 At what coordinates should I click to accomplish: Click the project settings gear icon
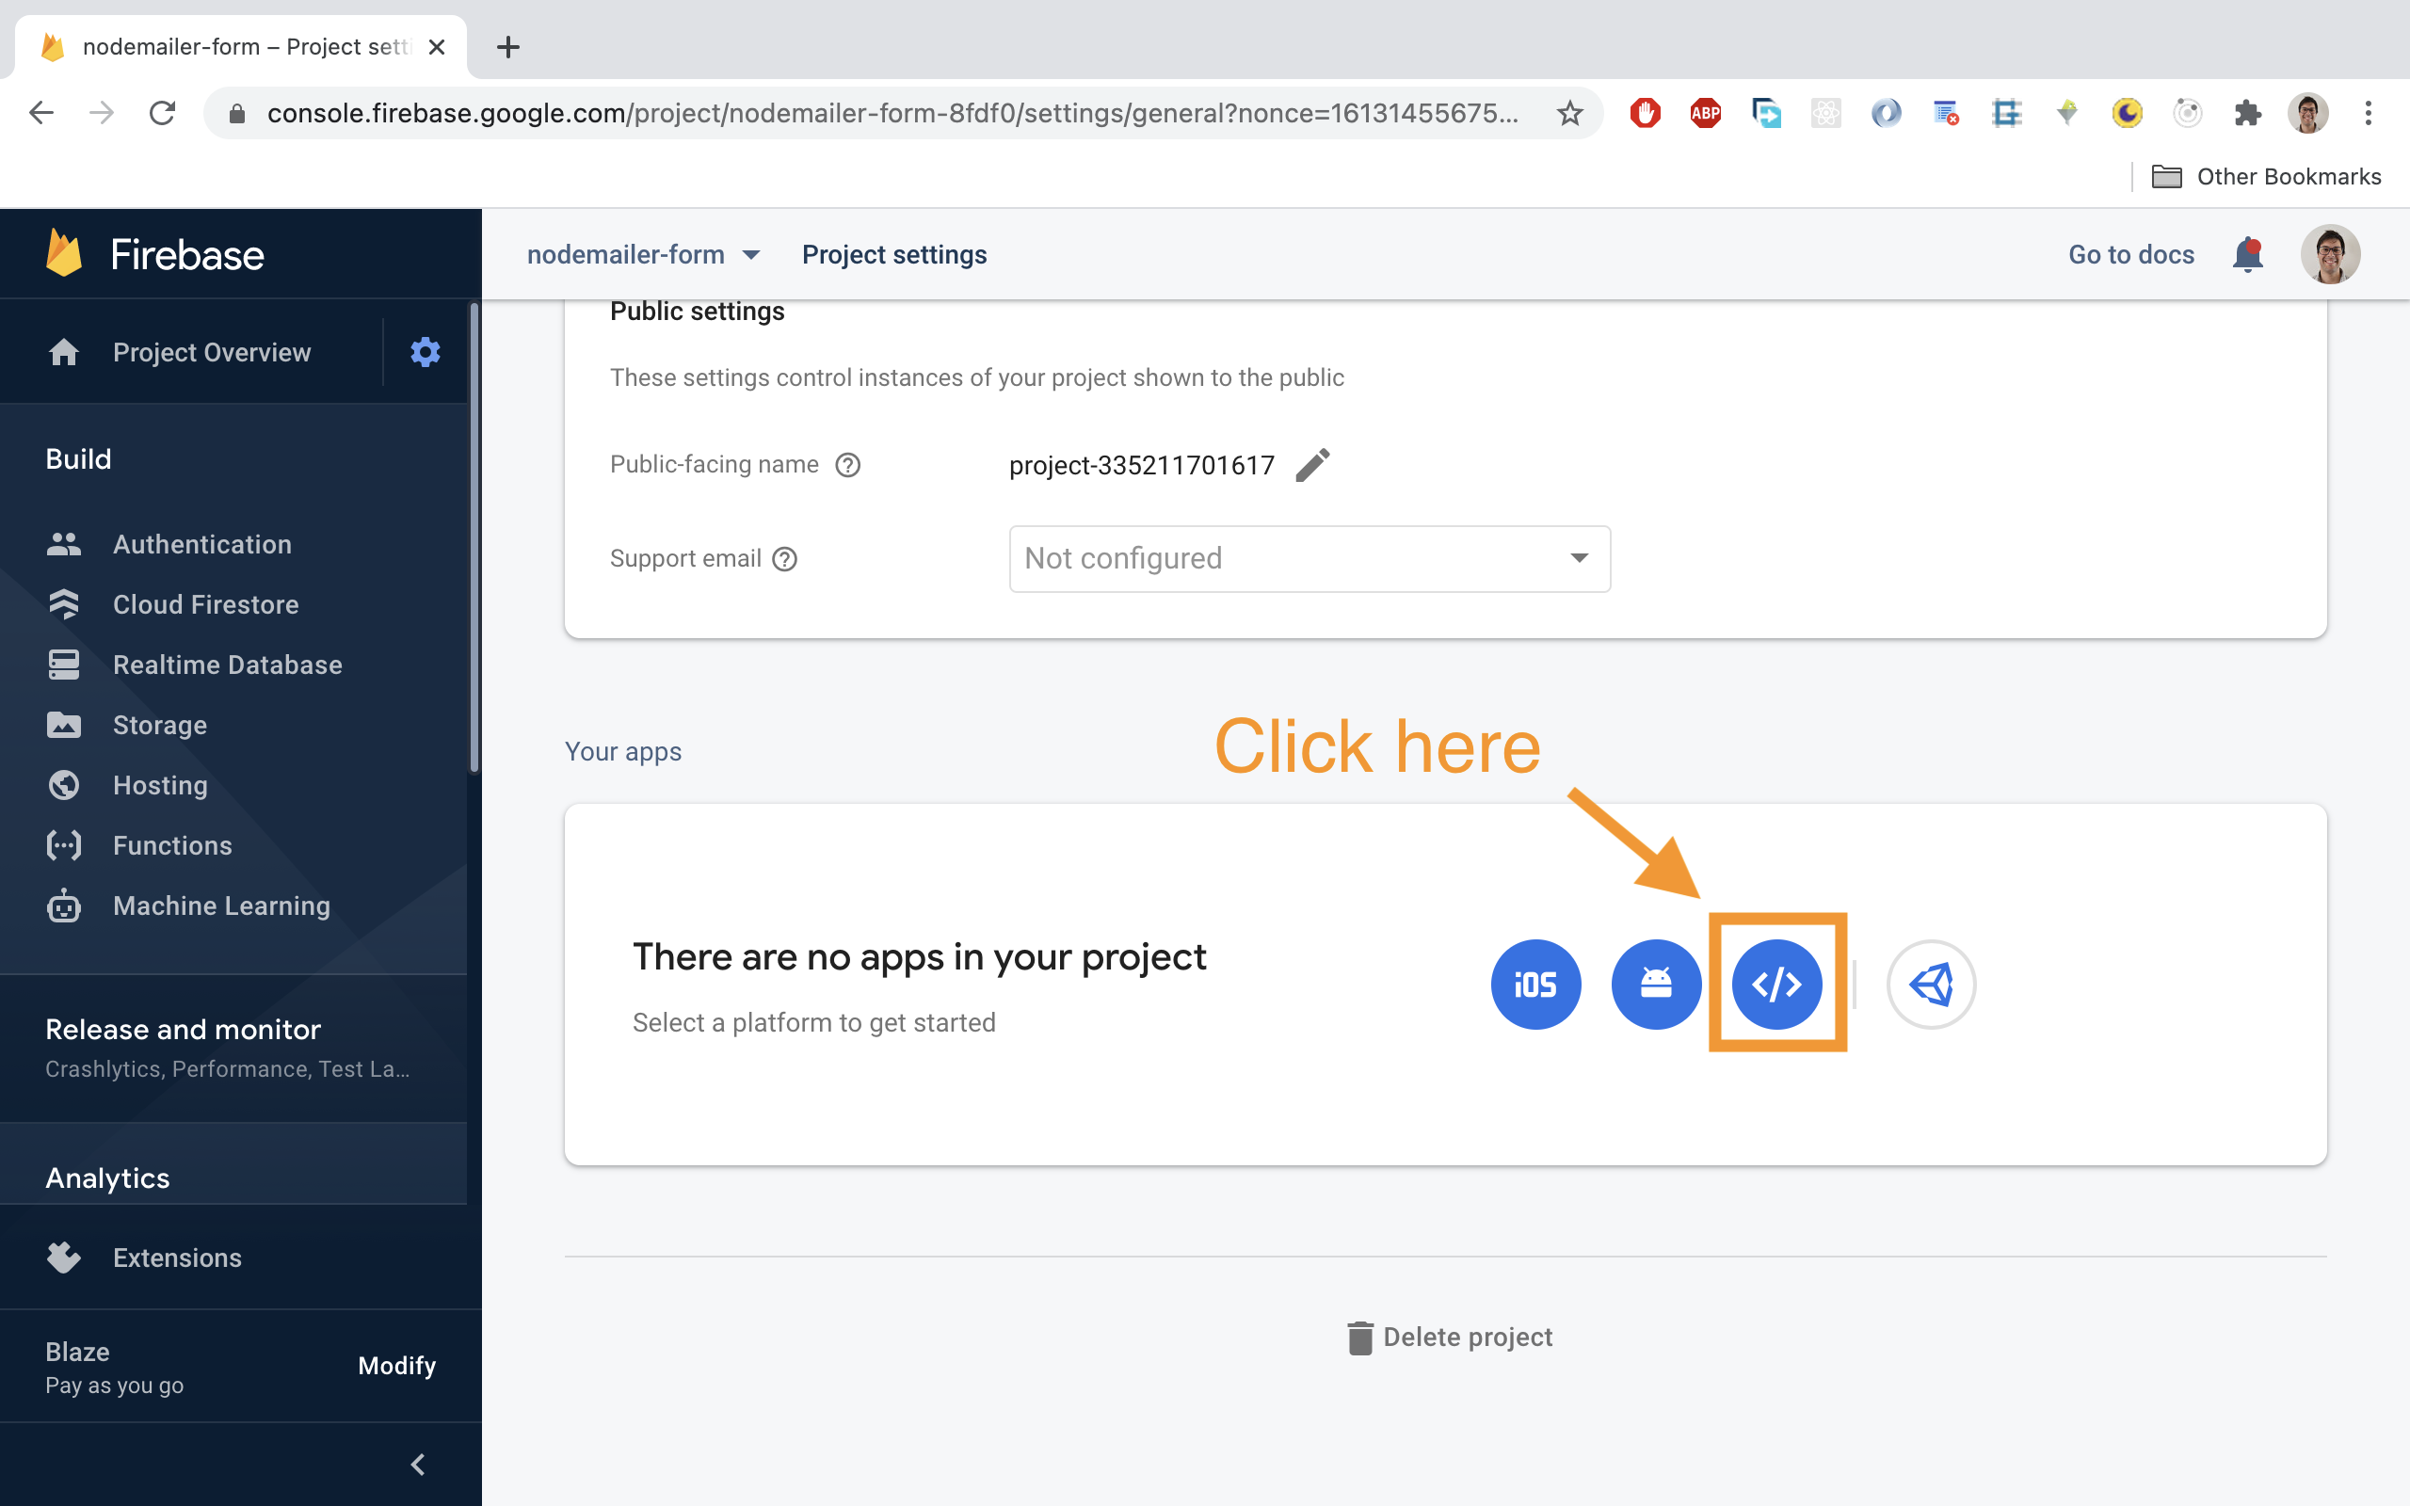point(426,350)
